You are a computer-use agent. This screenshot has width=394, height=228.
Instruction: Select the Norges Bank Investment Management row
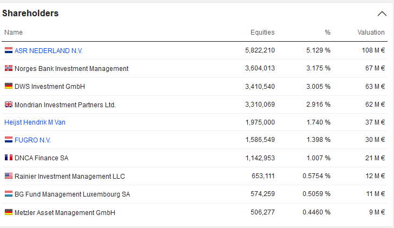pyautogui.click(x=71, y=69)
